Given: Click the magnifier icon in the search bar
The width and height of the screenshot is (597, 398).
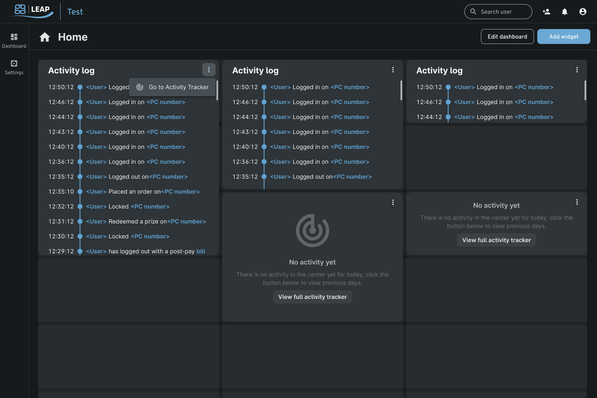Looking at the screenshot, I should tap(473, 12).
